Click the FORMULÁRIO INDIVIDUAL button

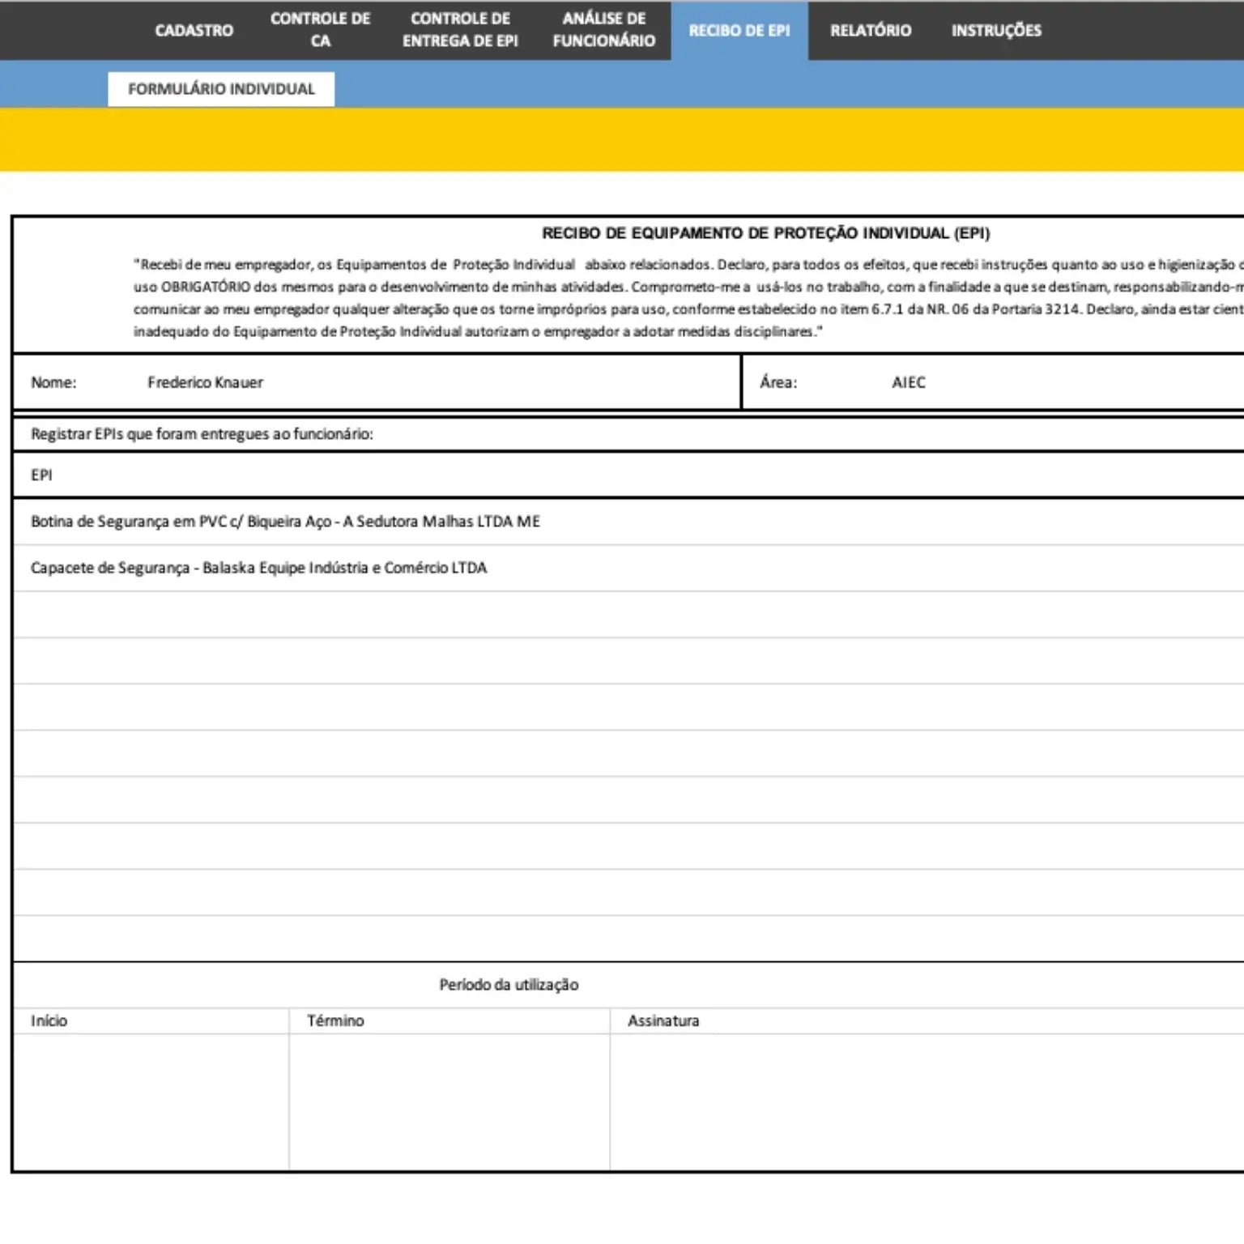click(x=221, y=89)
